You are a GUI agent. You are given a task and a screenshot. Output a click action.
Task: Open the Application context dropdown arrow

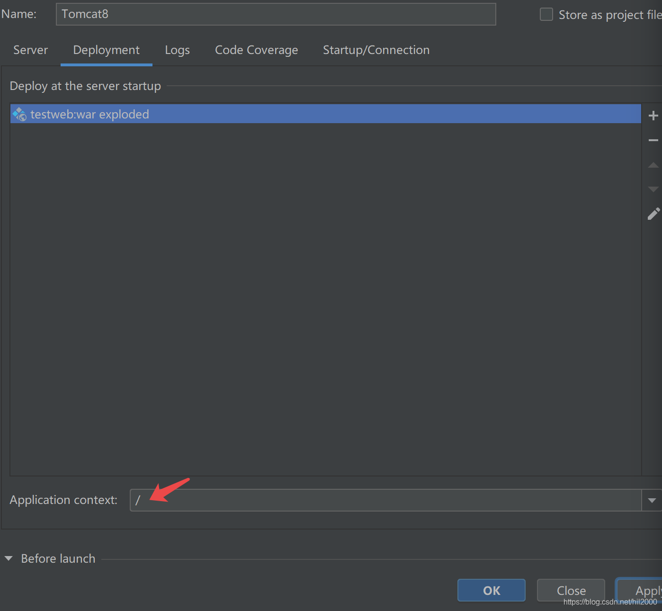[652, 500]
